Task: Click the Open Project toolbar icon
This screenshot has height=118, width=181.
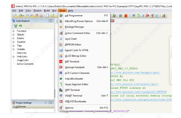Action: coord(21,16)
